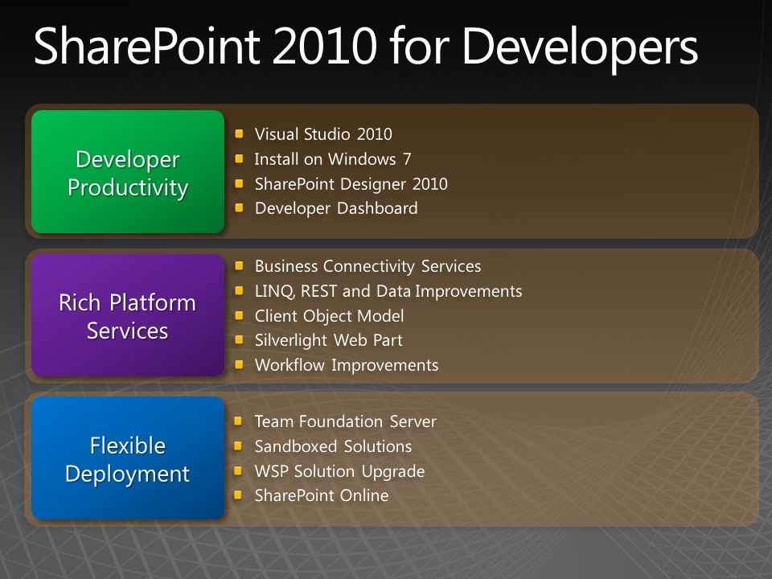The height and width of the screenshot is (579, 772).
Task: Click the bullet marker beside Developer Dashboard
Action: click(x=240, y=207)
